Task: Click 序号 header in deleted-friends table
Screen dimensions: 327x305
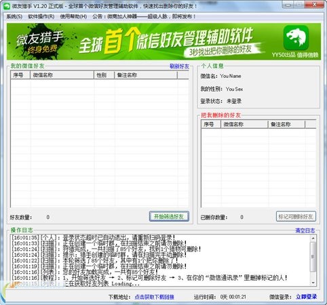Action: point(211,124)
